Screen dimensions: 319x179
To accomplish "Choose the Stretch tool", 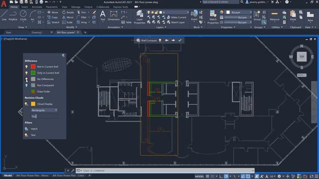I will (53, 22).
